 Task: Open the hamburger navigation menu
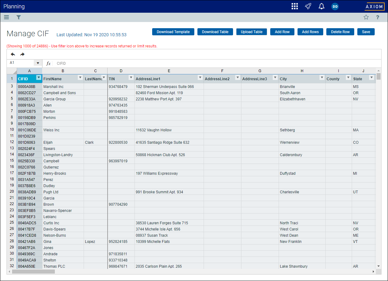click(x=7, y=17)
